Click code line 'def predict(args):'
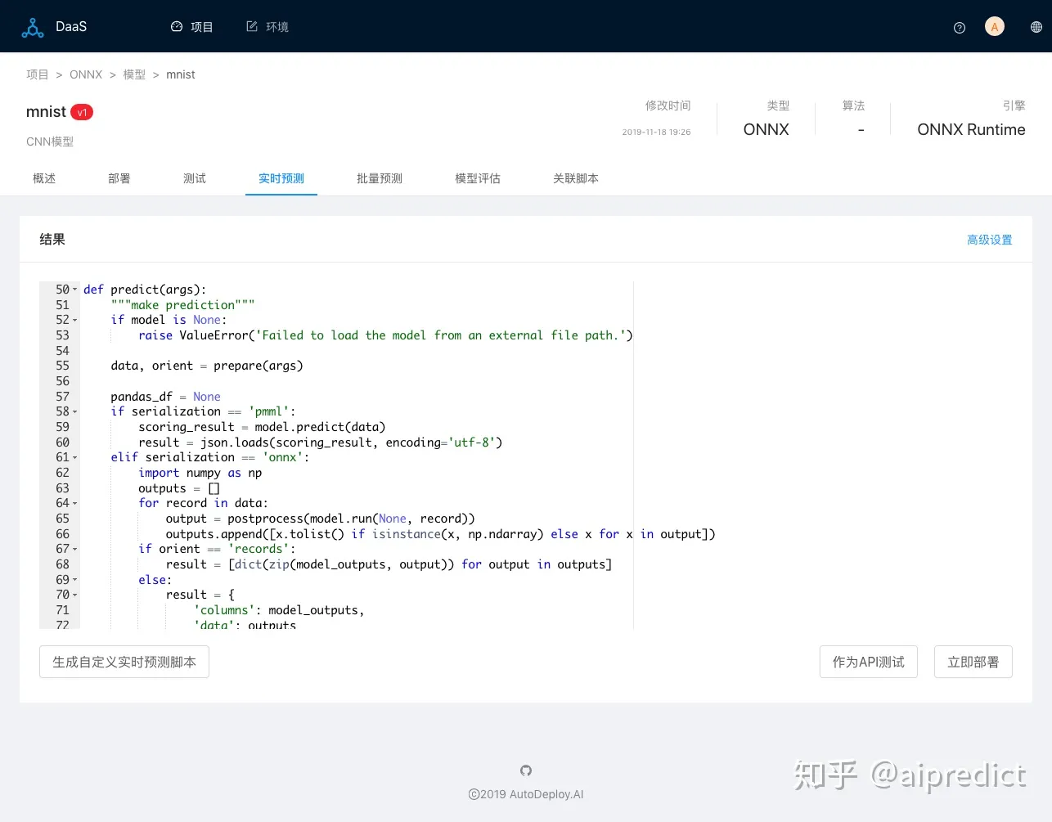The height and width of the screenshot is (822, 1052). coord(145,290)
